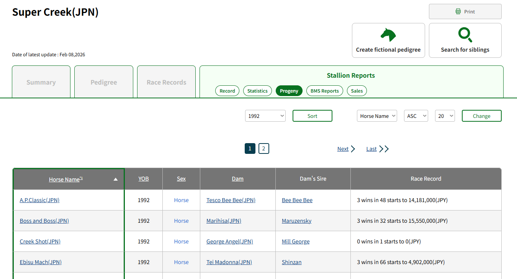Open Creek Shot(JPN) horse page
This screenshot has height=279, width=517.
point(40,241)
